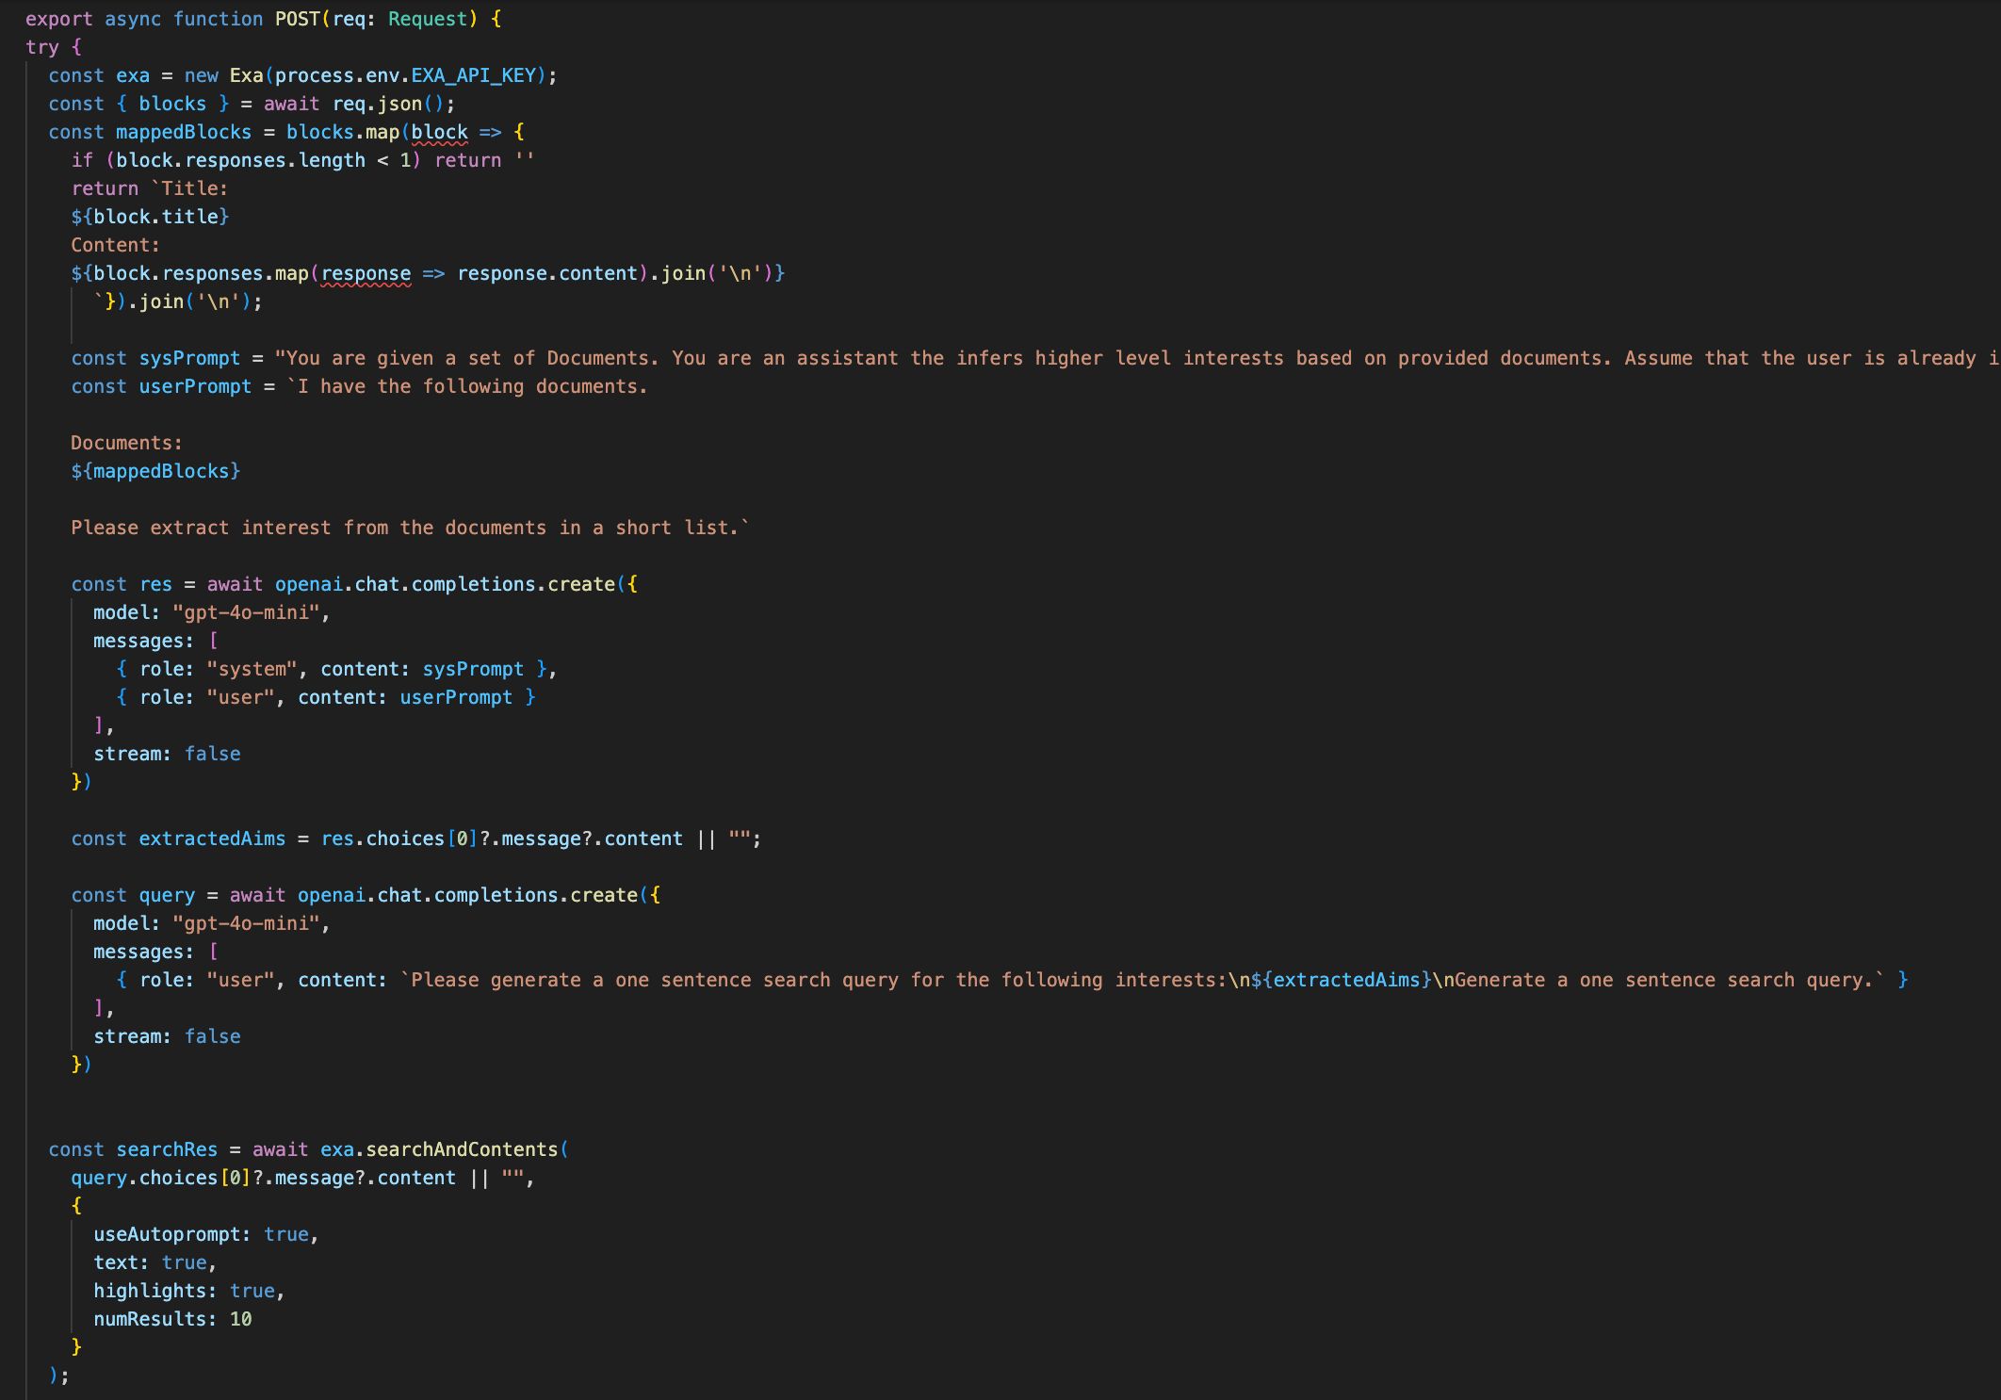The height and width of the screenshot is (1400, 2001).
Task: Click userPrompt in the messages array
Action: coord(456,697)
